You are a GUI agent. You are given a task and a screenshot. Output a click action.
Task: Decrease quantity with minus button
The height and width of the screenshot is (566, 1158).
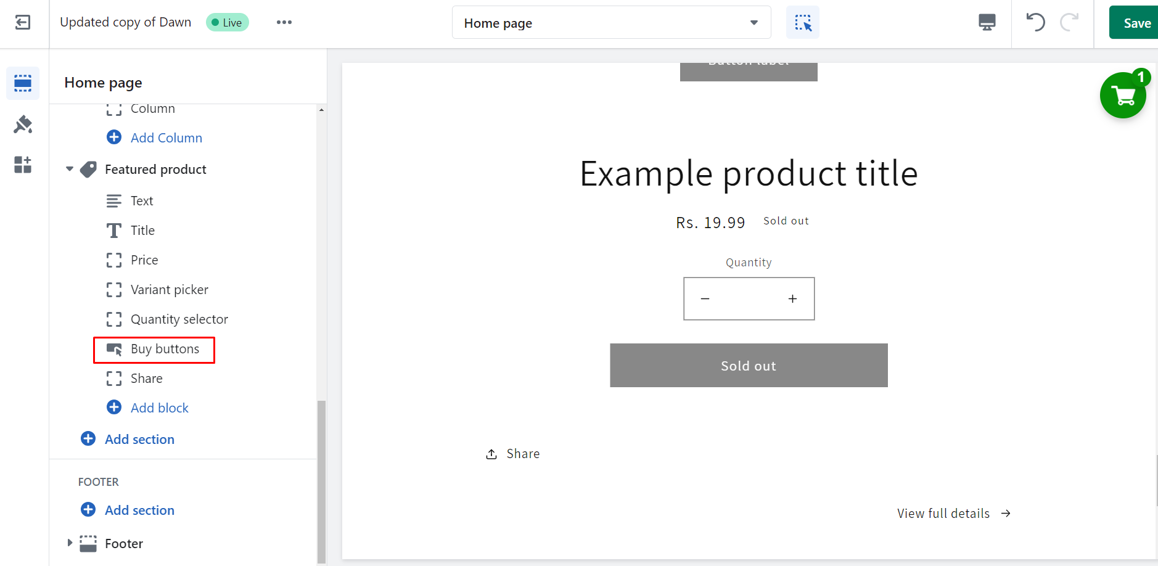click(705, 299)
